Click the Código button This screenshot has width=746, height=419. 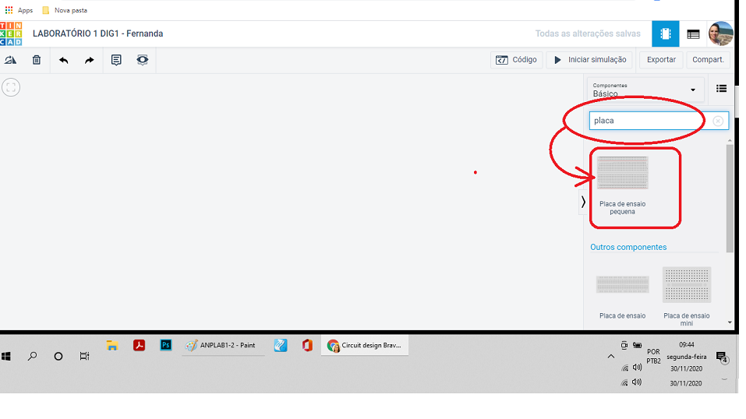point(516,60)
